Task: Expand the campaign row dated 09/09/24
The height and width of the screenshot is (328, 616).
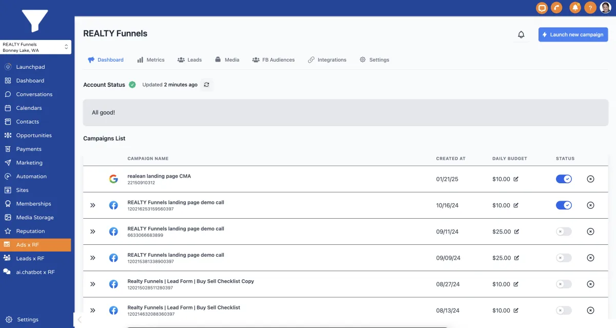Action: pos(93,258)
